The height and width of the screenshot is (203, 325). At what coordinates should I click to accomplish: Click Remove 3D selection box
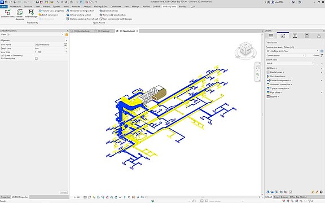pyautogui.click(x=112, y=15)
